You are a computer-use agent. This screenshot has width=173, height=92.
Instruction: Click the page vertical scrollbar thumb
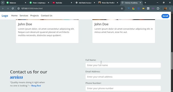click(172, 61)
